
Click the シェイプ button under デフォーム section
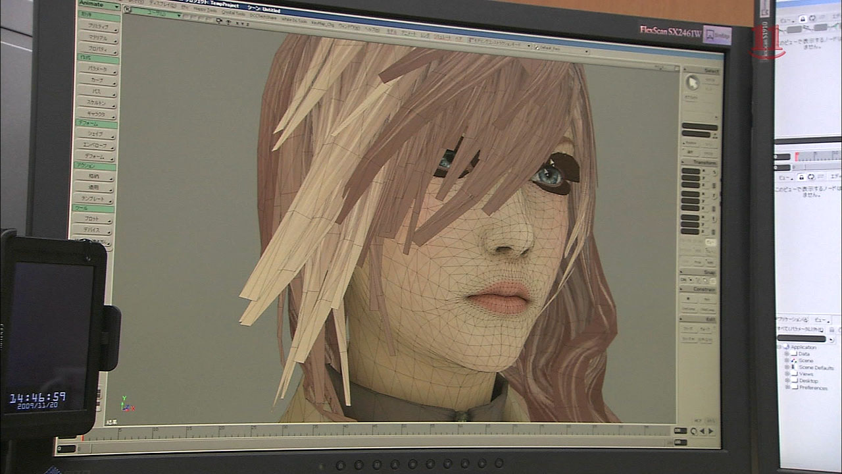coord(97,134)
